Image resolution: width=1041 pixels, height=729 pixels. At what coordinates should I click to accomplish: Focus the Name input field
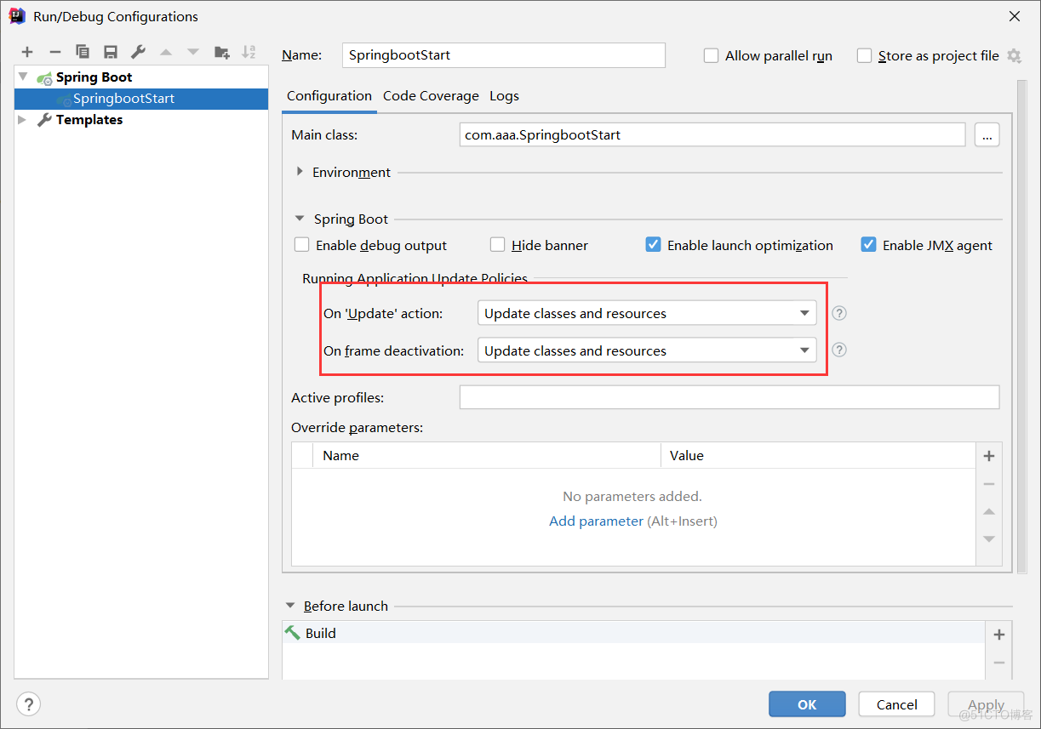(x=504, y=55)
